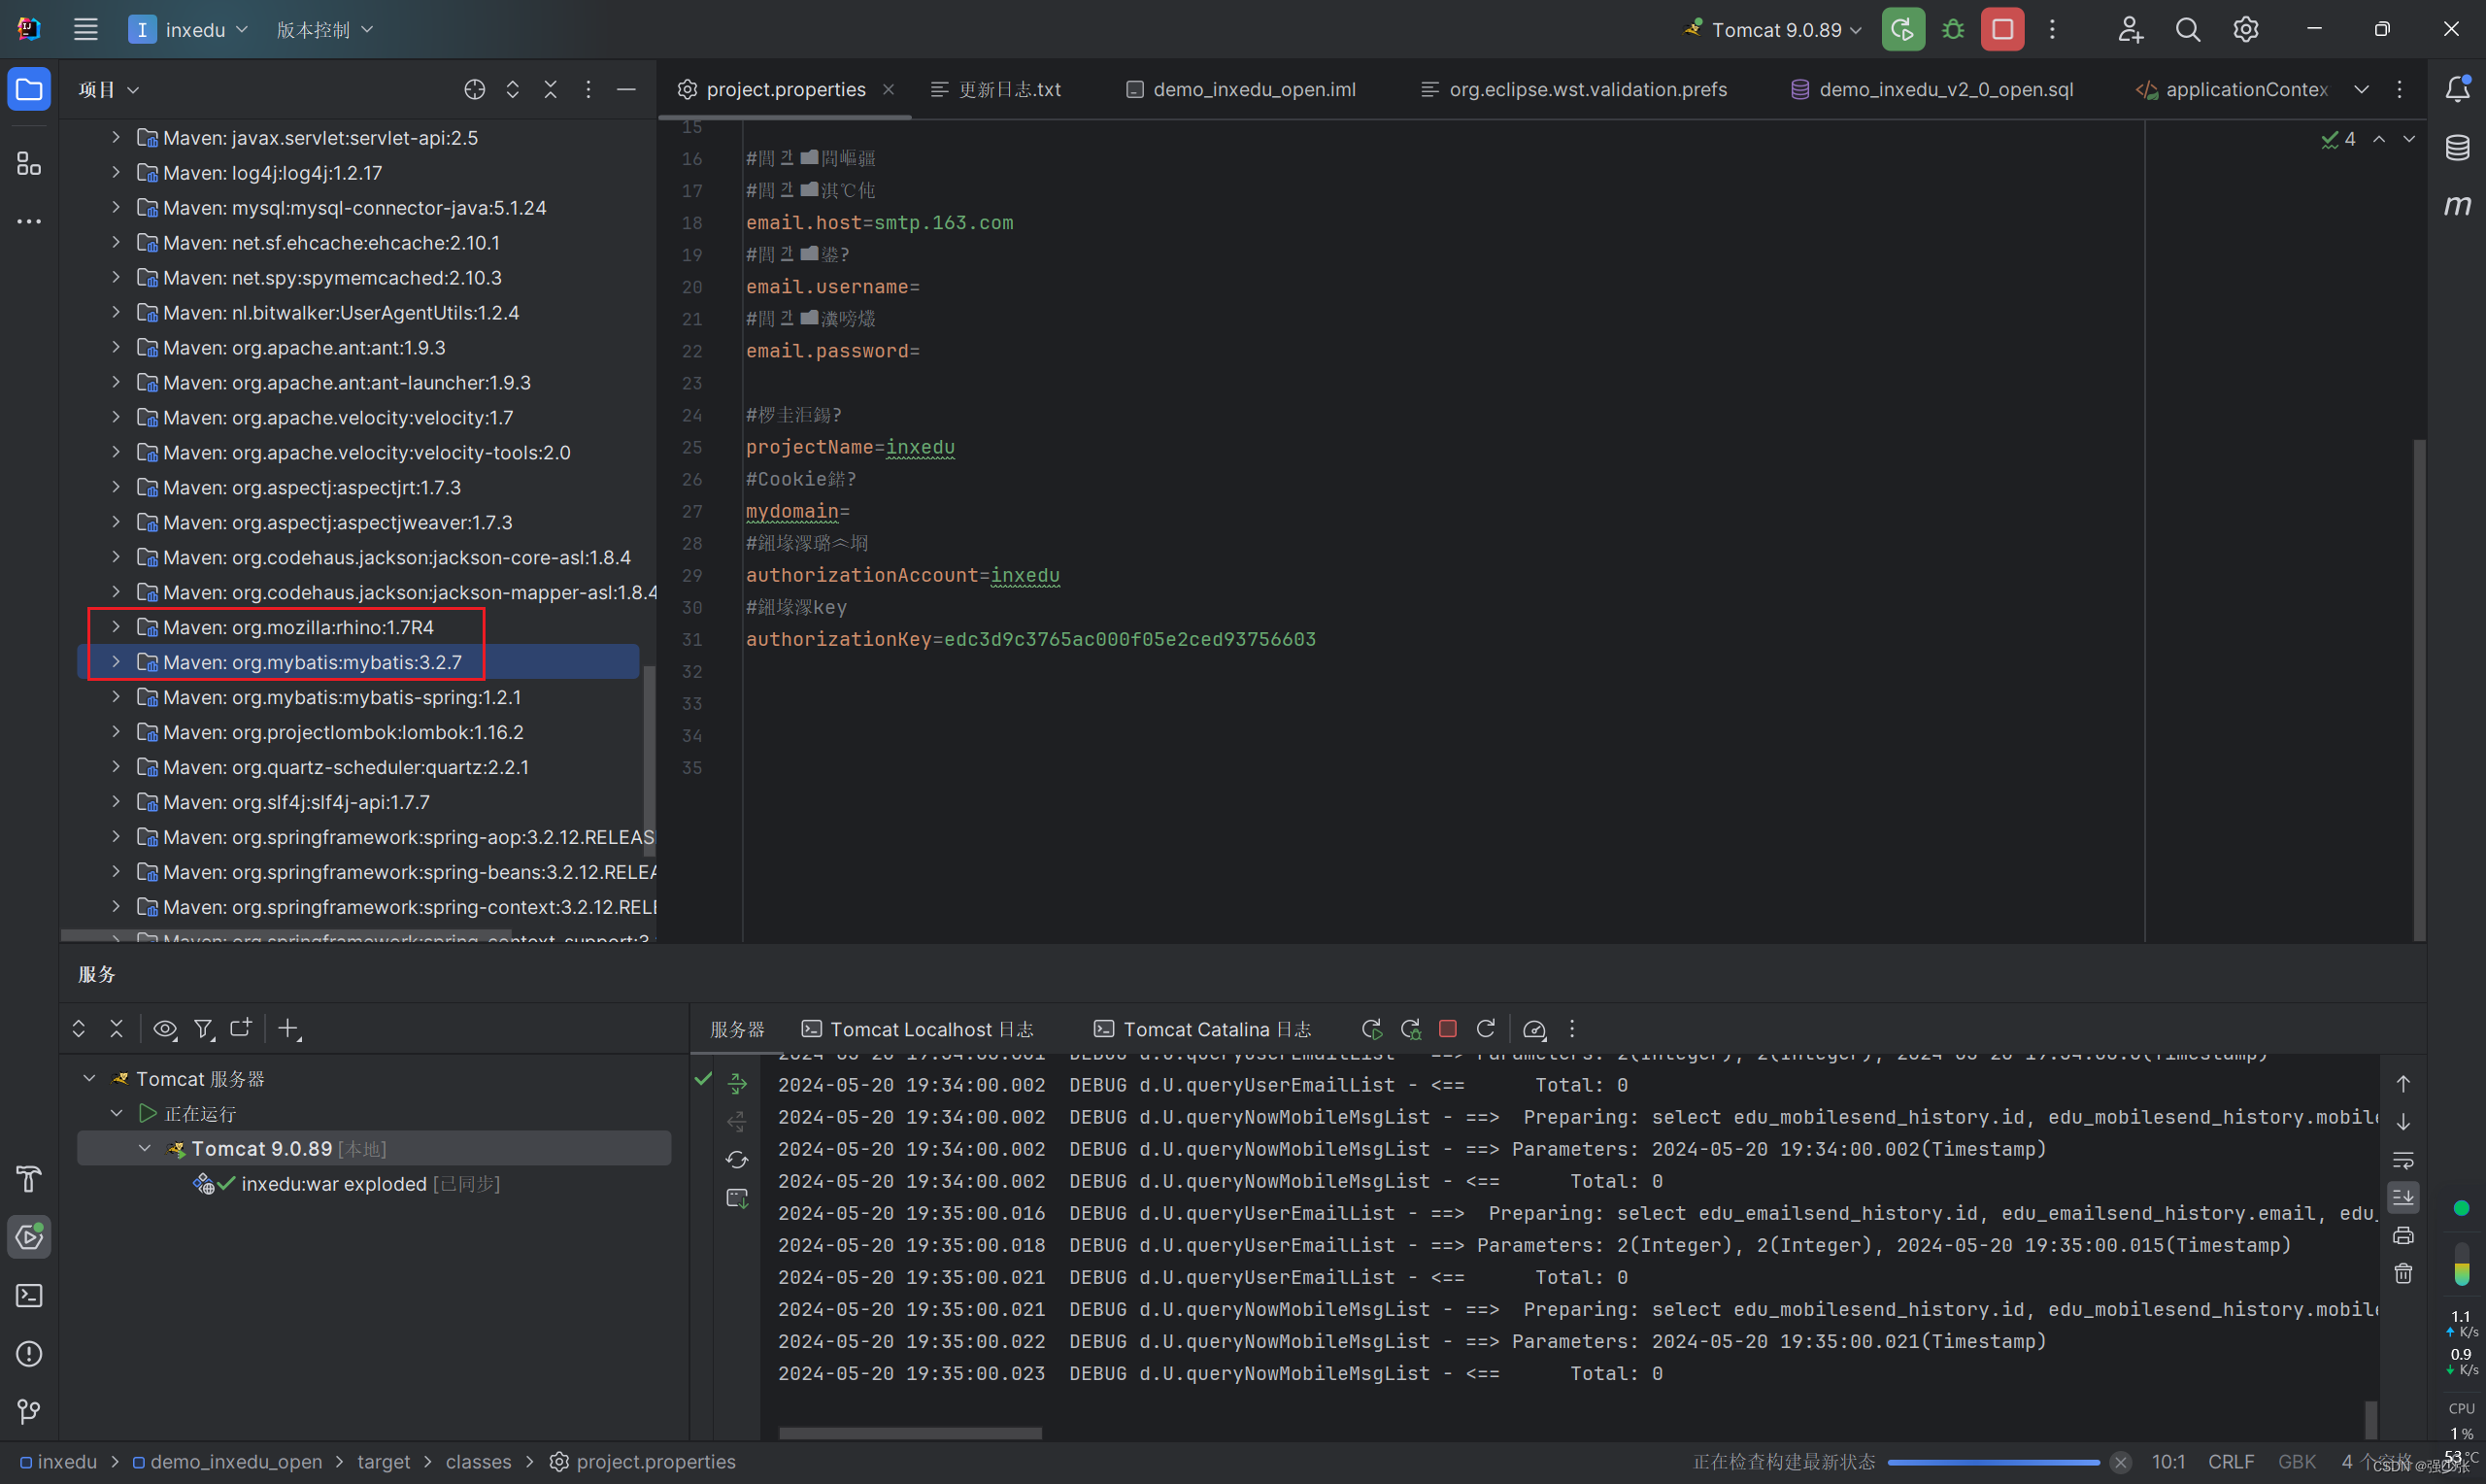This screenshot has width=2486, height=1484.
Task: Click the classes breadcrumb in the status bar
Action: (478, 1461)
